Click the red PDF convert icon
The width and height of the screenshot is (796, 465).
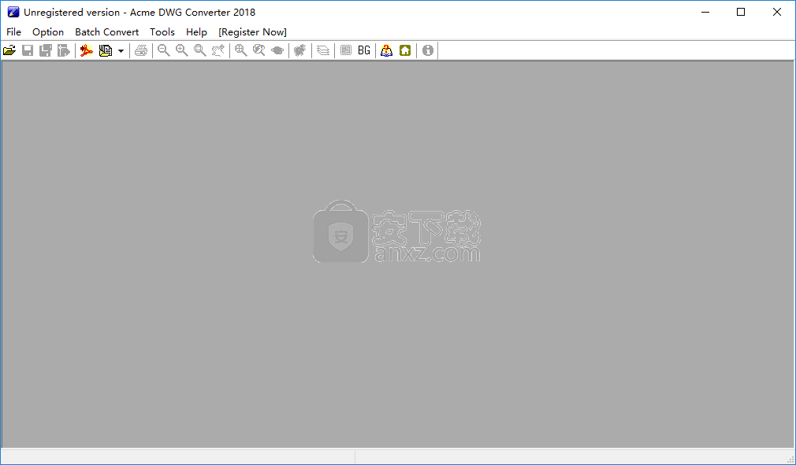[x=87, y=50]
